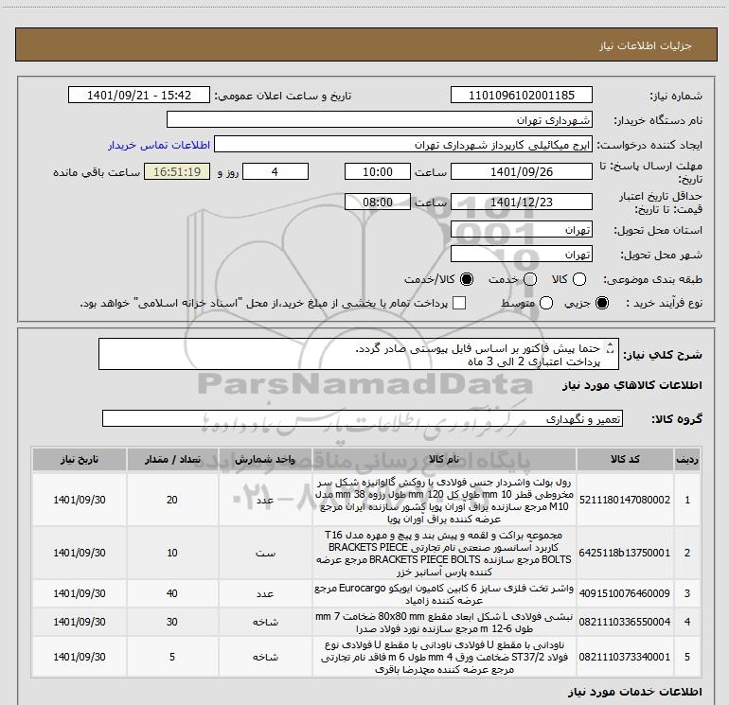The image size is (729, 705).
Task: Click unit شاخه in row 4
Action: [265, 622]
